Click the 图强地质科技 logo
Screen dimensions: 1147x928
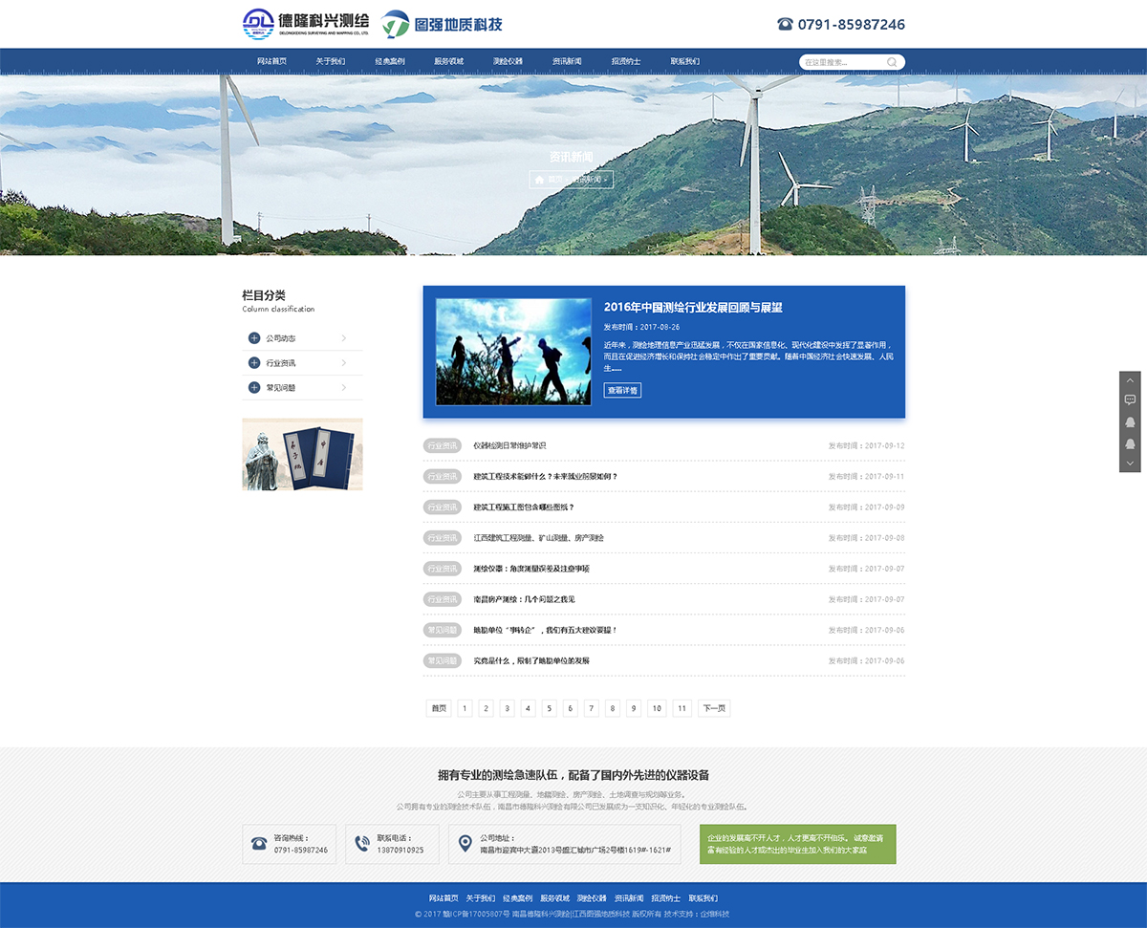click(441, 24)
